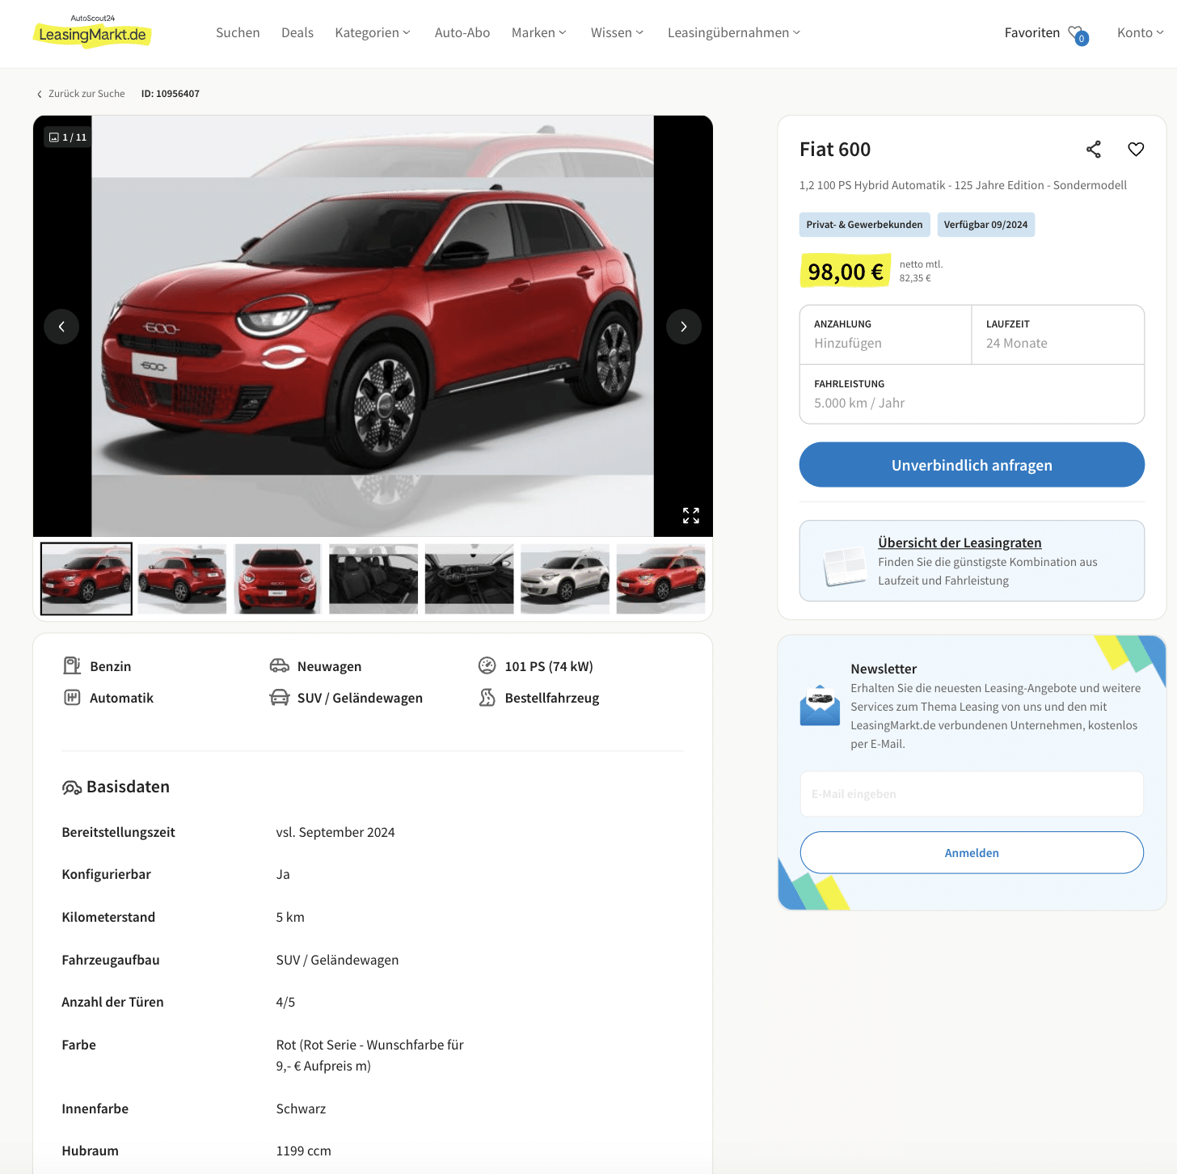Click the Hubraum 1199 ccm value
The width and height of the screenshot is (1177, 1174).
coord(303,1151)
